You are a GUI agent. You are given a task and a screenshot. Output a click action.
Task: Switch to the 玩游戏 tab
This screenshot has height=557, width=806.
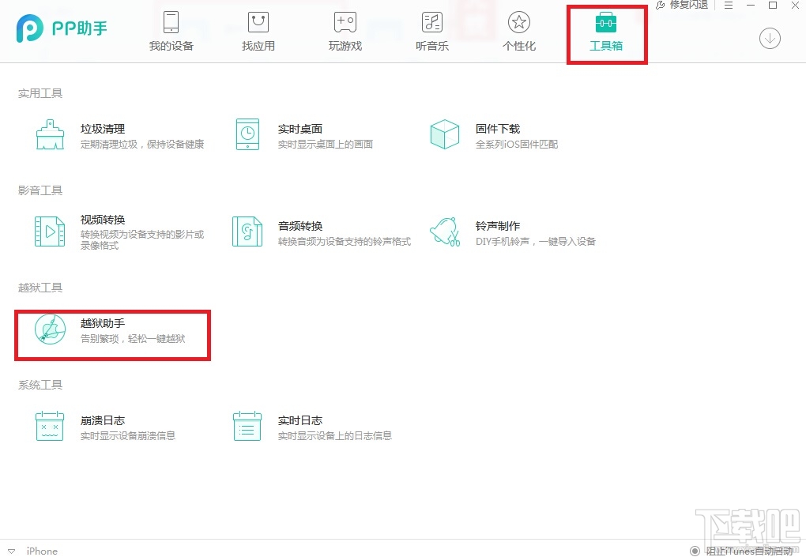pos(345,32)
